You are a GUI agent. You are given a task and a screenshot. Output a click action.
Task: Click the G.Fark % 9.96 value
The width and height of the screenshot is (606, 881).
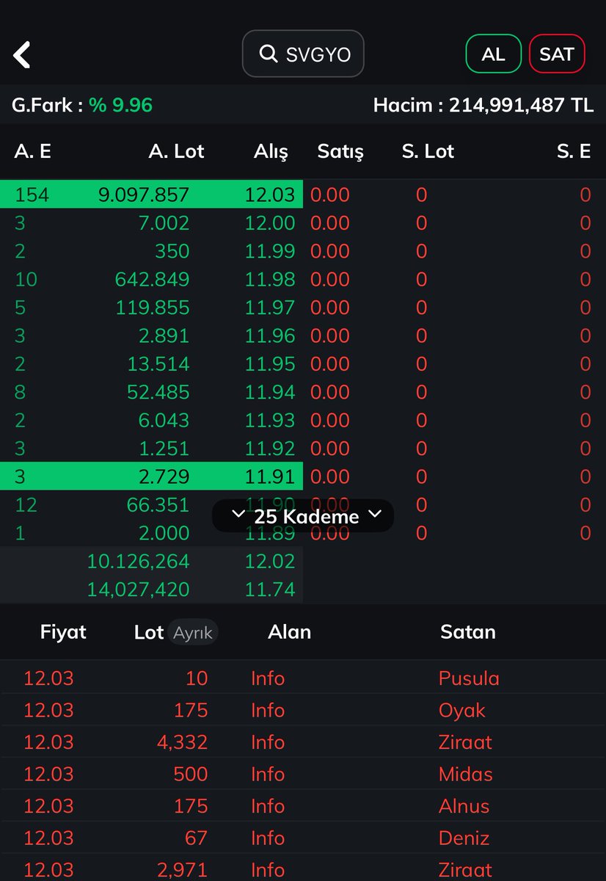(120, 105)
